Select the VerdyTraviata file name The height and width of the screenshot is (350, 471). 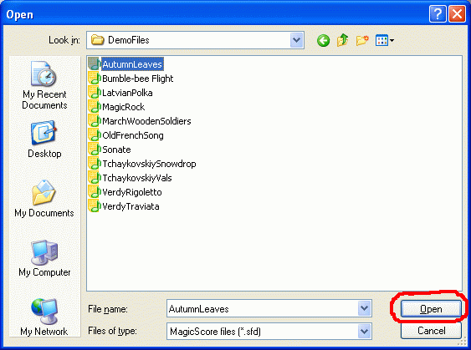[131, 206]
